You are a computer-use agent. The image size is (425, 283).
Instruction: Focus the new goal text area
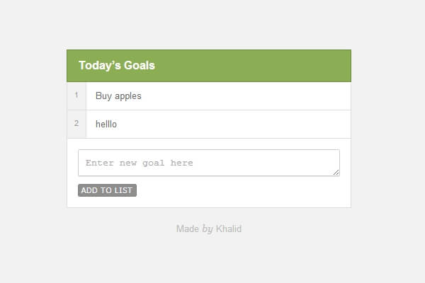point(208,163)
